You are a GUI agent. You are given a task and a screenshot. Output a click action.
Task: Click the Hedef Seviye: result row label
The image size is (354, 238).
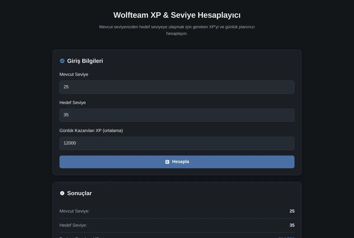[x=73, y=225]
